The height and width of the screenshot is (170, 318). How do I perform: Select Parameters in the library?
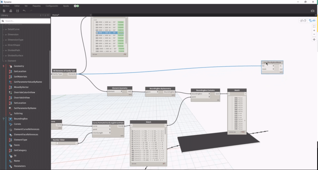(20, 166)
